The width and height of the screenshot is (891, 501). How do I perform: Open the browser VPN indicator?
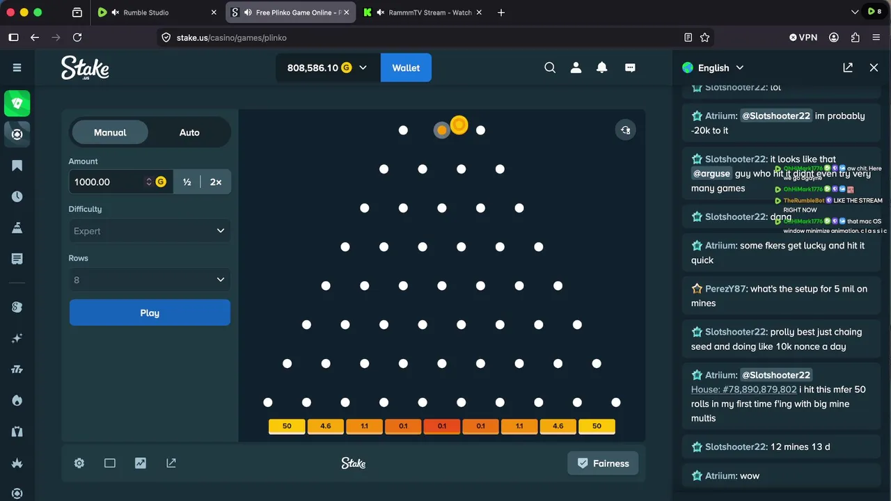pyautogui.click(x=803, y=38)
